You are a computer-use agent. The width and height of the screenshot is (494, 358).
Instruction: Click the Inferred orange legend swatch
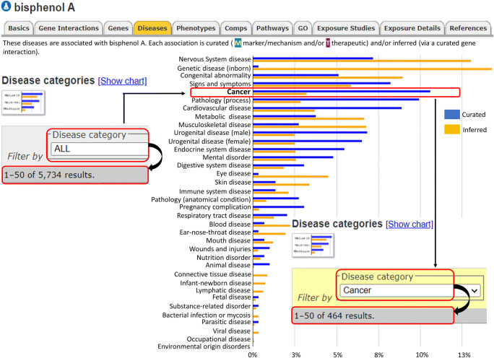click(x=452, y=129)
